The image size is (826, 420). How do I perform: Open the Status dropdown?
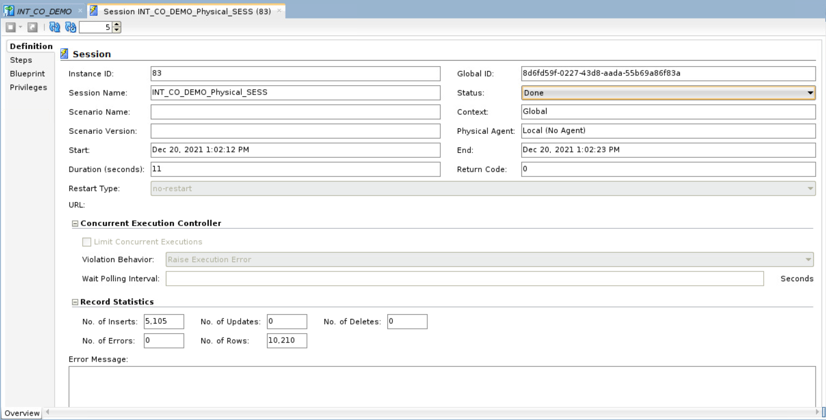tap(810, 93)
